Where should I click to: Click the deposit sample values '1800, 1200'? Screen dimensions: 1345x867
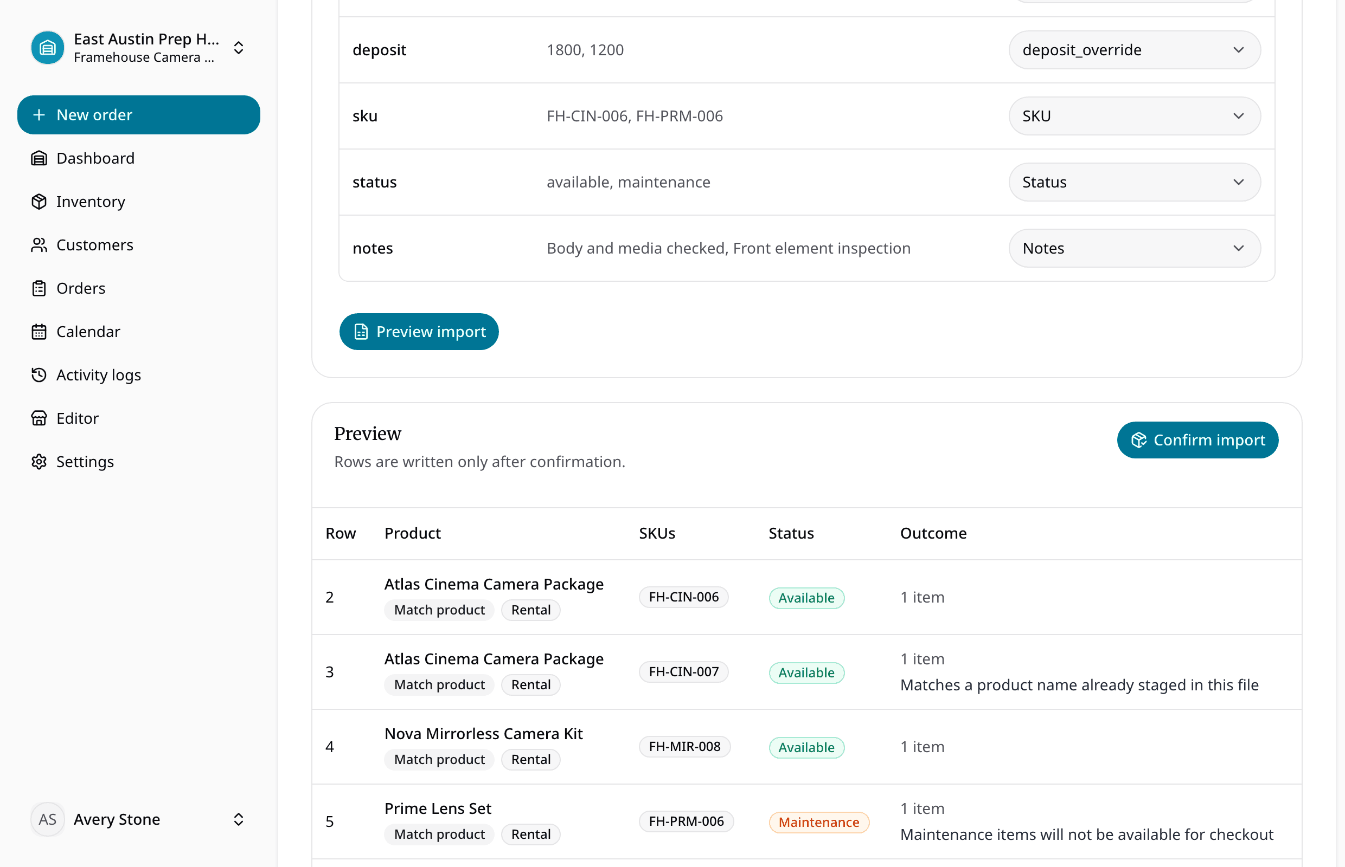(585, 50)
